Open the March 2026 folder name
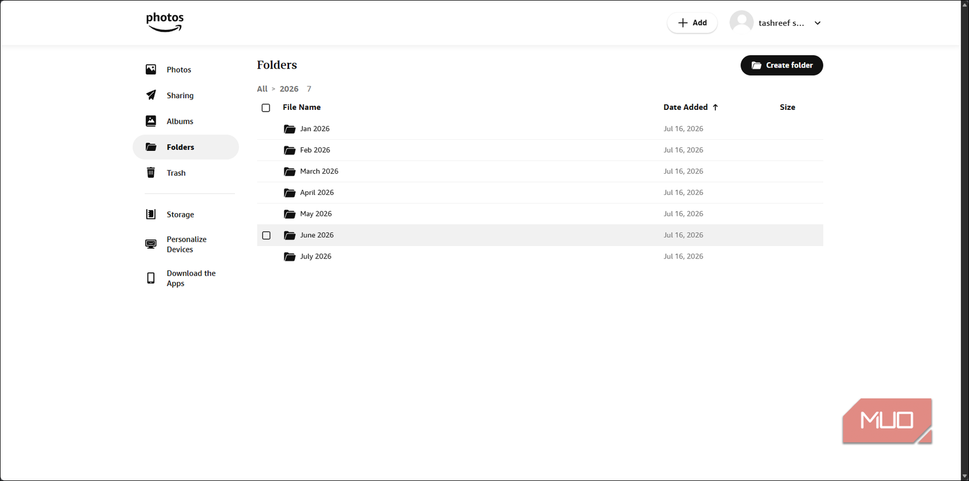 [x=319, y=171]
